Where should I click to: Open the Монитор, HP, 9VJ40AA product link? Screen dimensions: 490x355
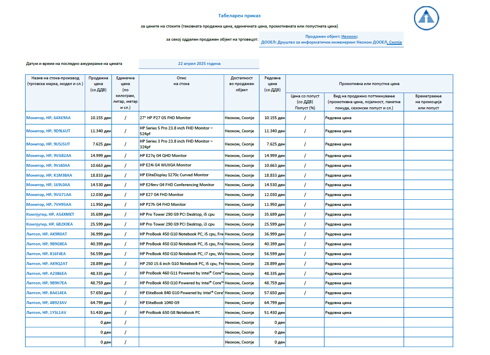tap(48, 166)
